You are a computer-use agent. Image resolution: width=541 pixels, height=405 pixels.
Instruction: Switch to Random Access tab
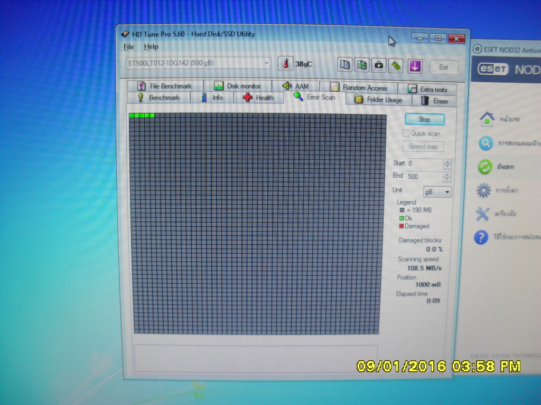pyautogui.click(x=359, y=88)
